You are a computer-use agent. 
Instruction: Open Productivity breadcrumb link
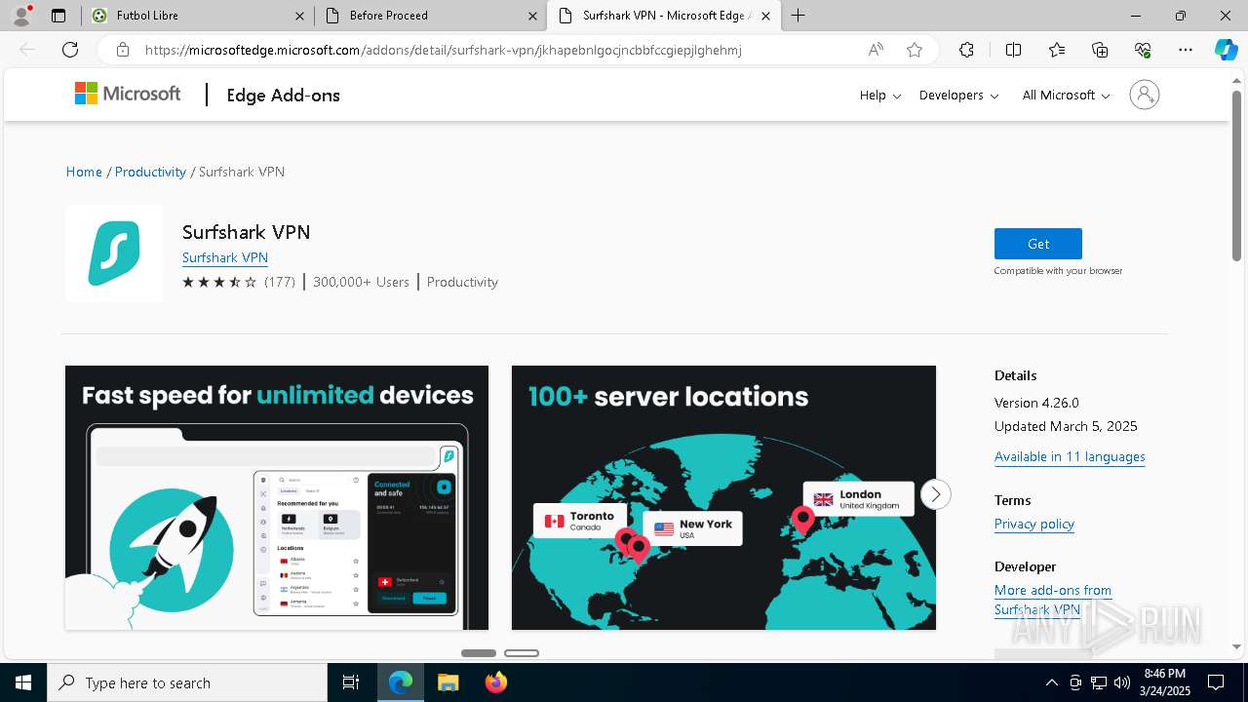coord(150,172)
